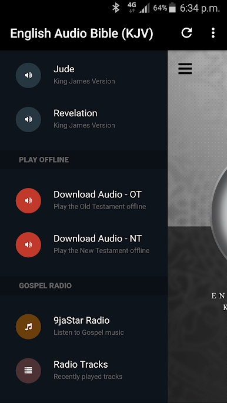
Task: Tap the red Old Testament download icon
Action: (x=28, y=201)
